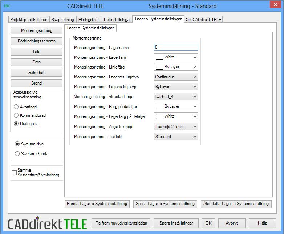Open the Lagerfärg White dropdown
The height and width of the screenshot is (234, 284).
coord(176,57)
